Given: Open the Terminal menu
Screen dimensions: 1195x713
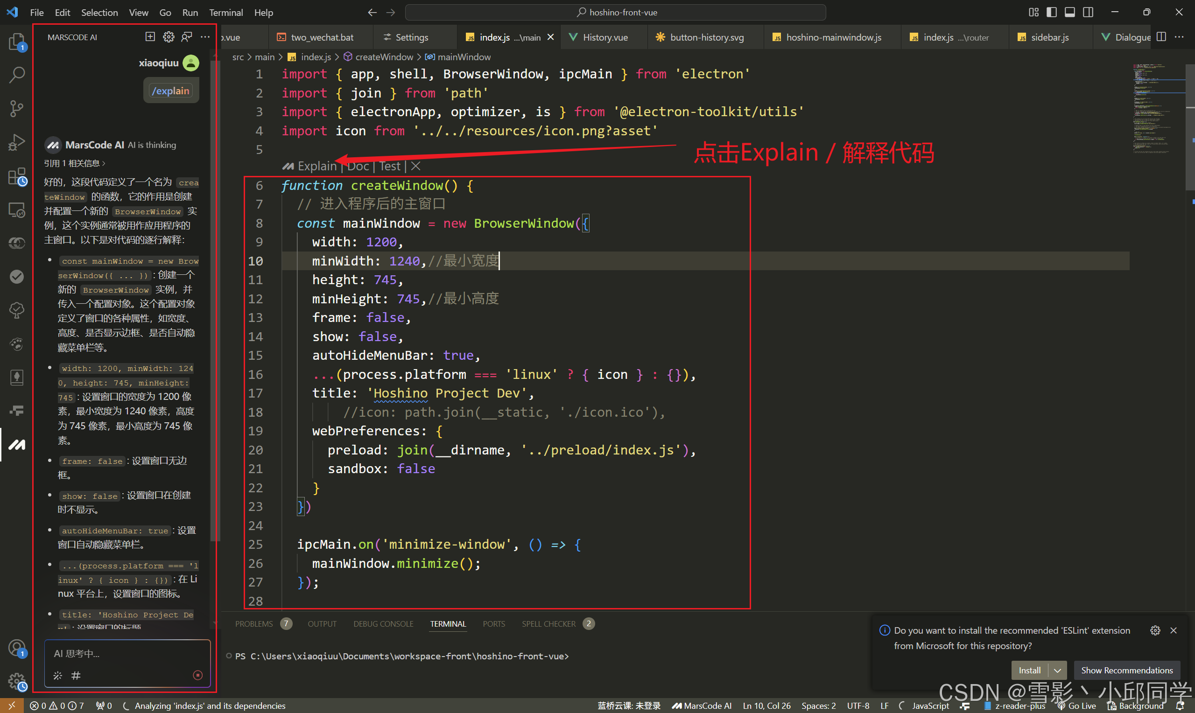Looking at the screenshot, I should pos(225,13).
